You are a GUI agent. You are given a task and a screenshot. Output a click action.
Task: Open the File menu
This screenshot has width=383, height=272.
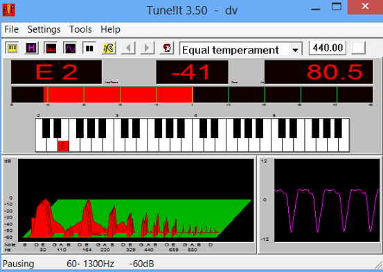[x=12, y=29]
